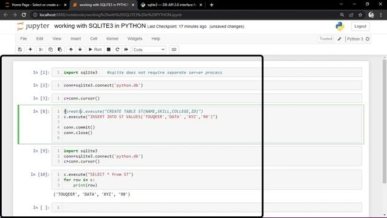Restart kernel and run all cells icon
Image resolution: width=387 pixels, height=218 pixels.
(x=126, y=50)
